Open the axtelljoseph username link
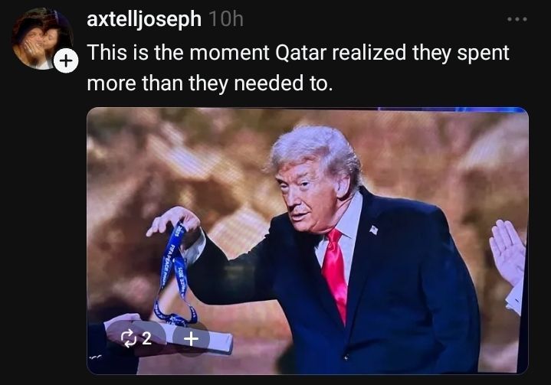The height and width of the screenshot is (385, 551). tap(144, 19)
